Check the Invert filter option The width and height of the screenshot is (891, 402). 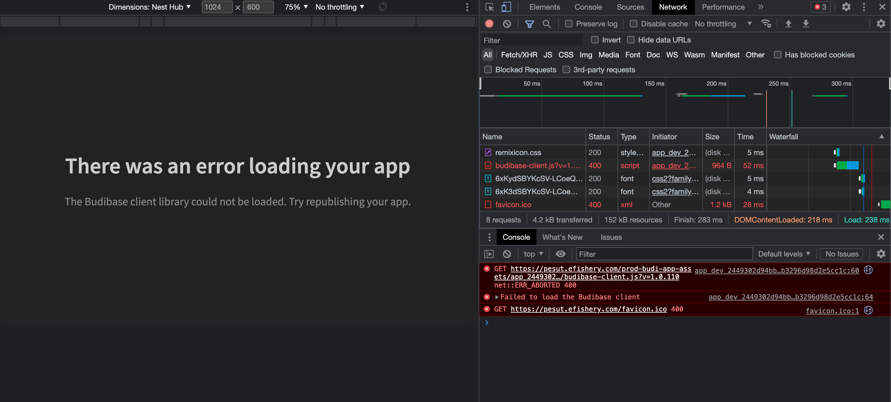click(595, 40)
